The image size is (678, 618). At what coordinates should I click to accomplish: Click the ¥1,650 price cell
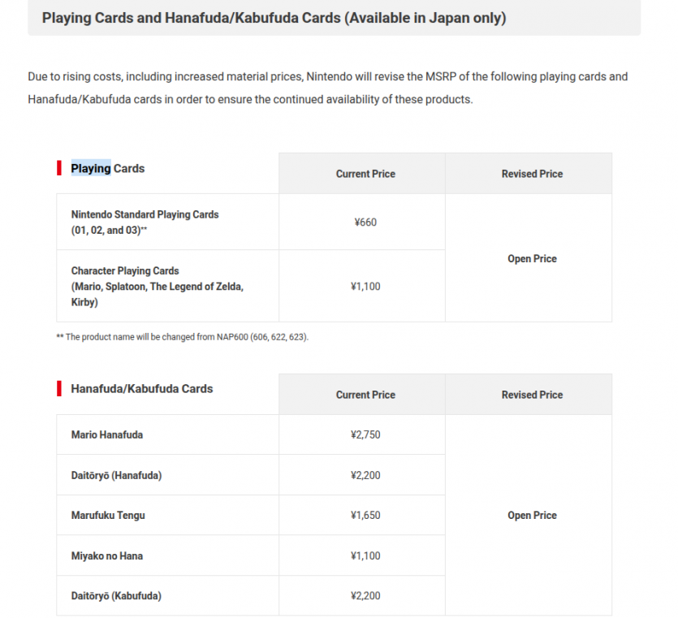click(x=365, y=515)
